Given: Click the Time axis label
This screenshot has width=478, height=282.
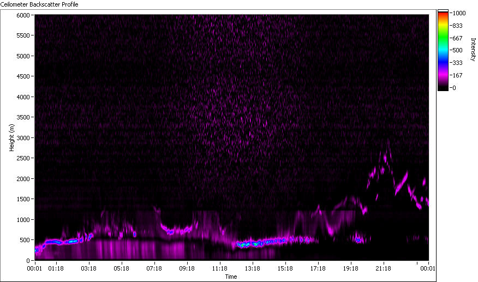Looking at the screenshot, I should point(231,277).
